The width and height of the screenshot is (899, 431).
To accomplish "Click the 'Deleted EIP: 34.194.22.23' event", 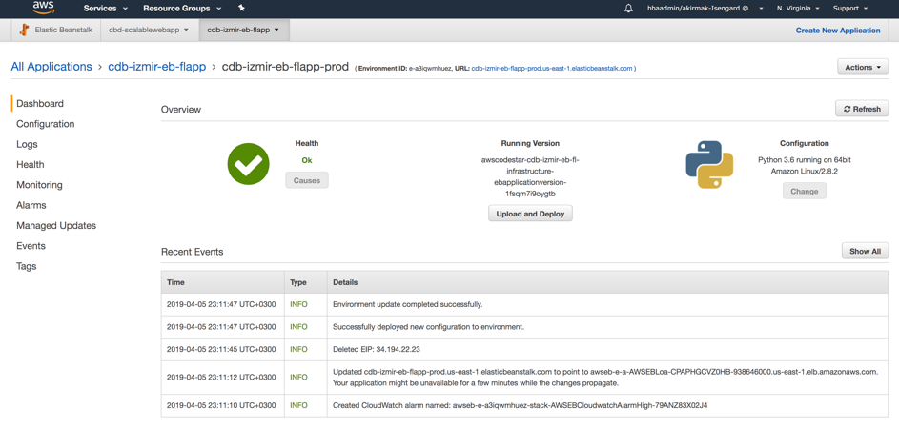I will 377,349.
